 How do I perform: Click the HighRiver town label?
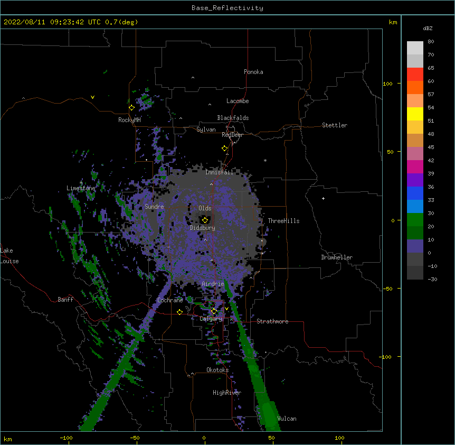click(227, 393)
